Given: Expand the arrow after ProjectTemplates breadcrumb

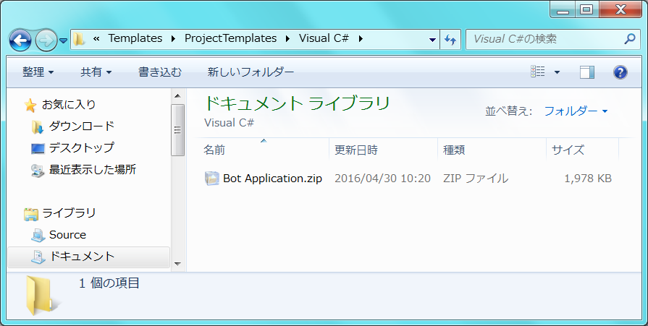Looking at the screenshot, I should coord(287,39).
